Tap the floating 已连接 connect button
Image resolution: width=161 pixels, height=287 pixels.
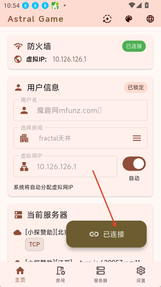(106, 234)
